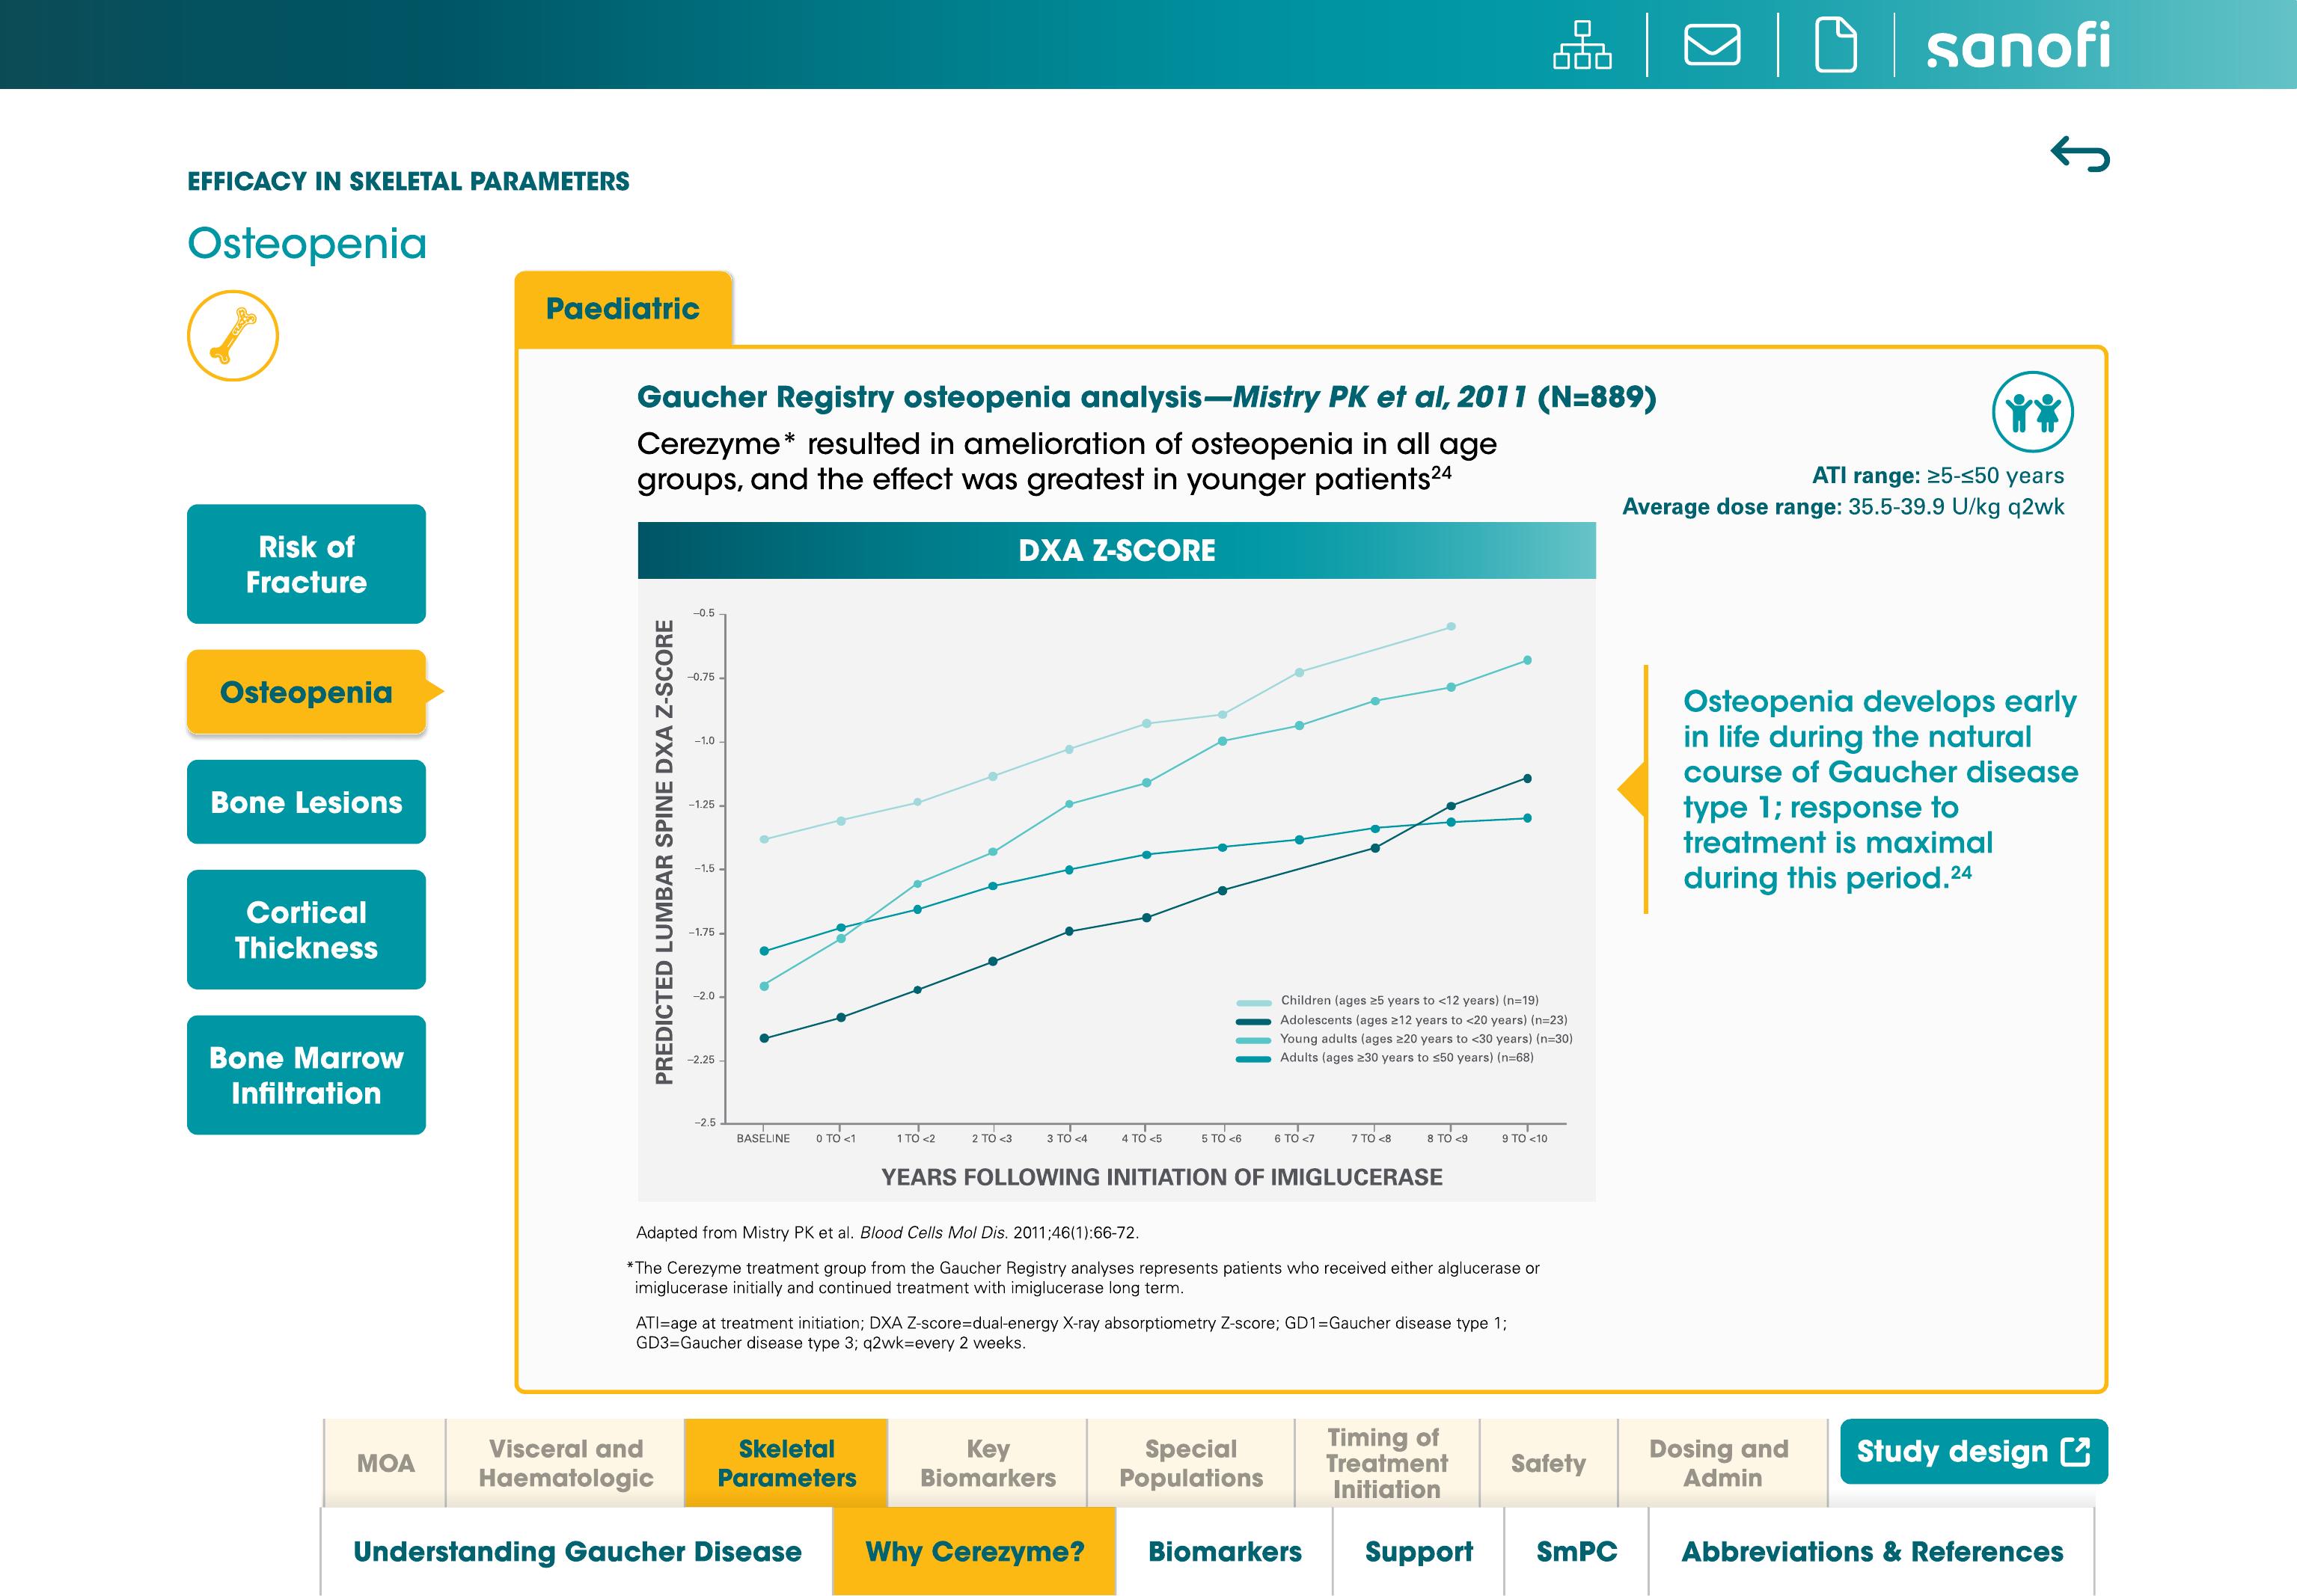Click 'YEARS FOLLOWING INITIATION OF IMIGLUCERASE' axis title
2297x1596 pixels.
coord(1161,1177)
